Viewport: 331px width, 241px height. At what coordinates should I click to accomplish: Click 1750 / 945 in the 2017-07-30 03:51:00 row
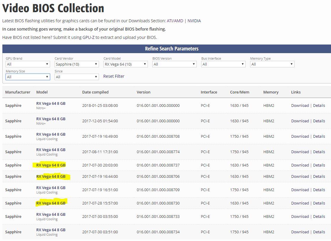click(x=239, y=232)
